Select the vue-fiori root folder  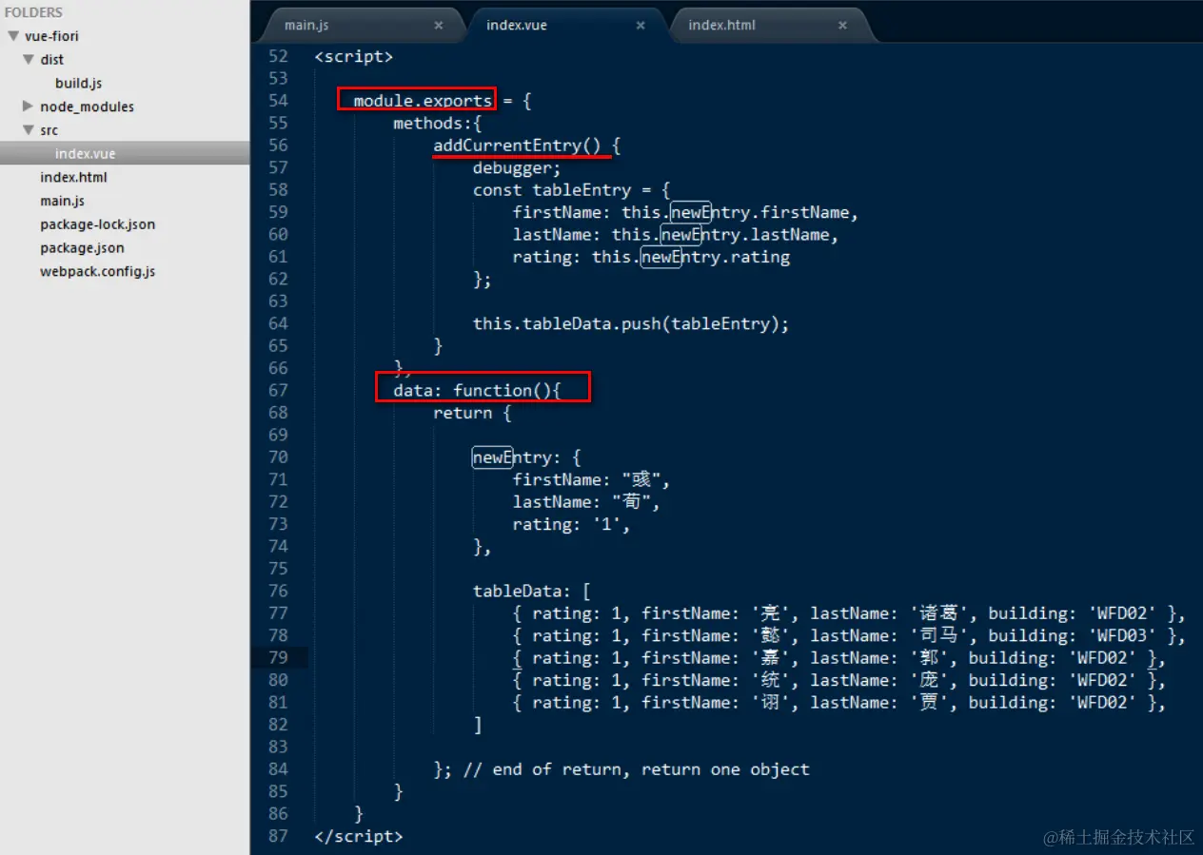click(x=51, y=36)
